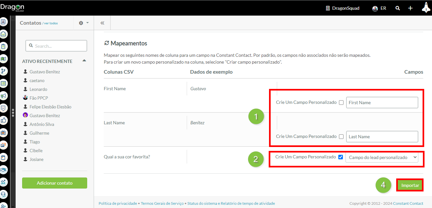The width and height of the screenshot is (432, 208).
Task: Click the Adicionar contato button
Action: (x=55, y=183)
